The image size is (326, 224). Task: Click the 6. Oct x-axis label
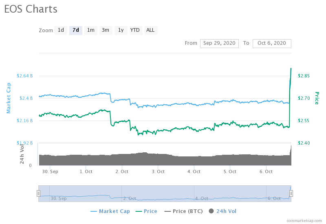click(266, 171)
